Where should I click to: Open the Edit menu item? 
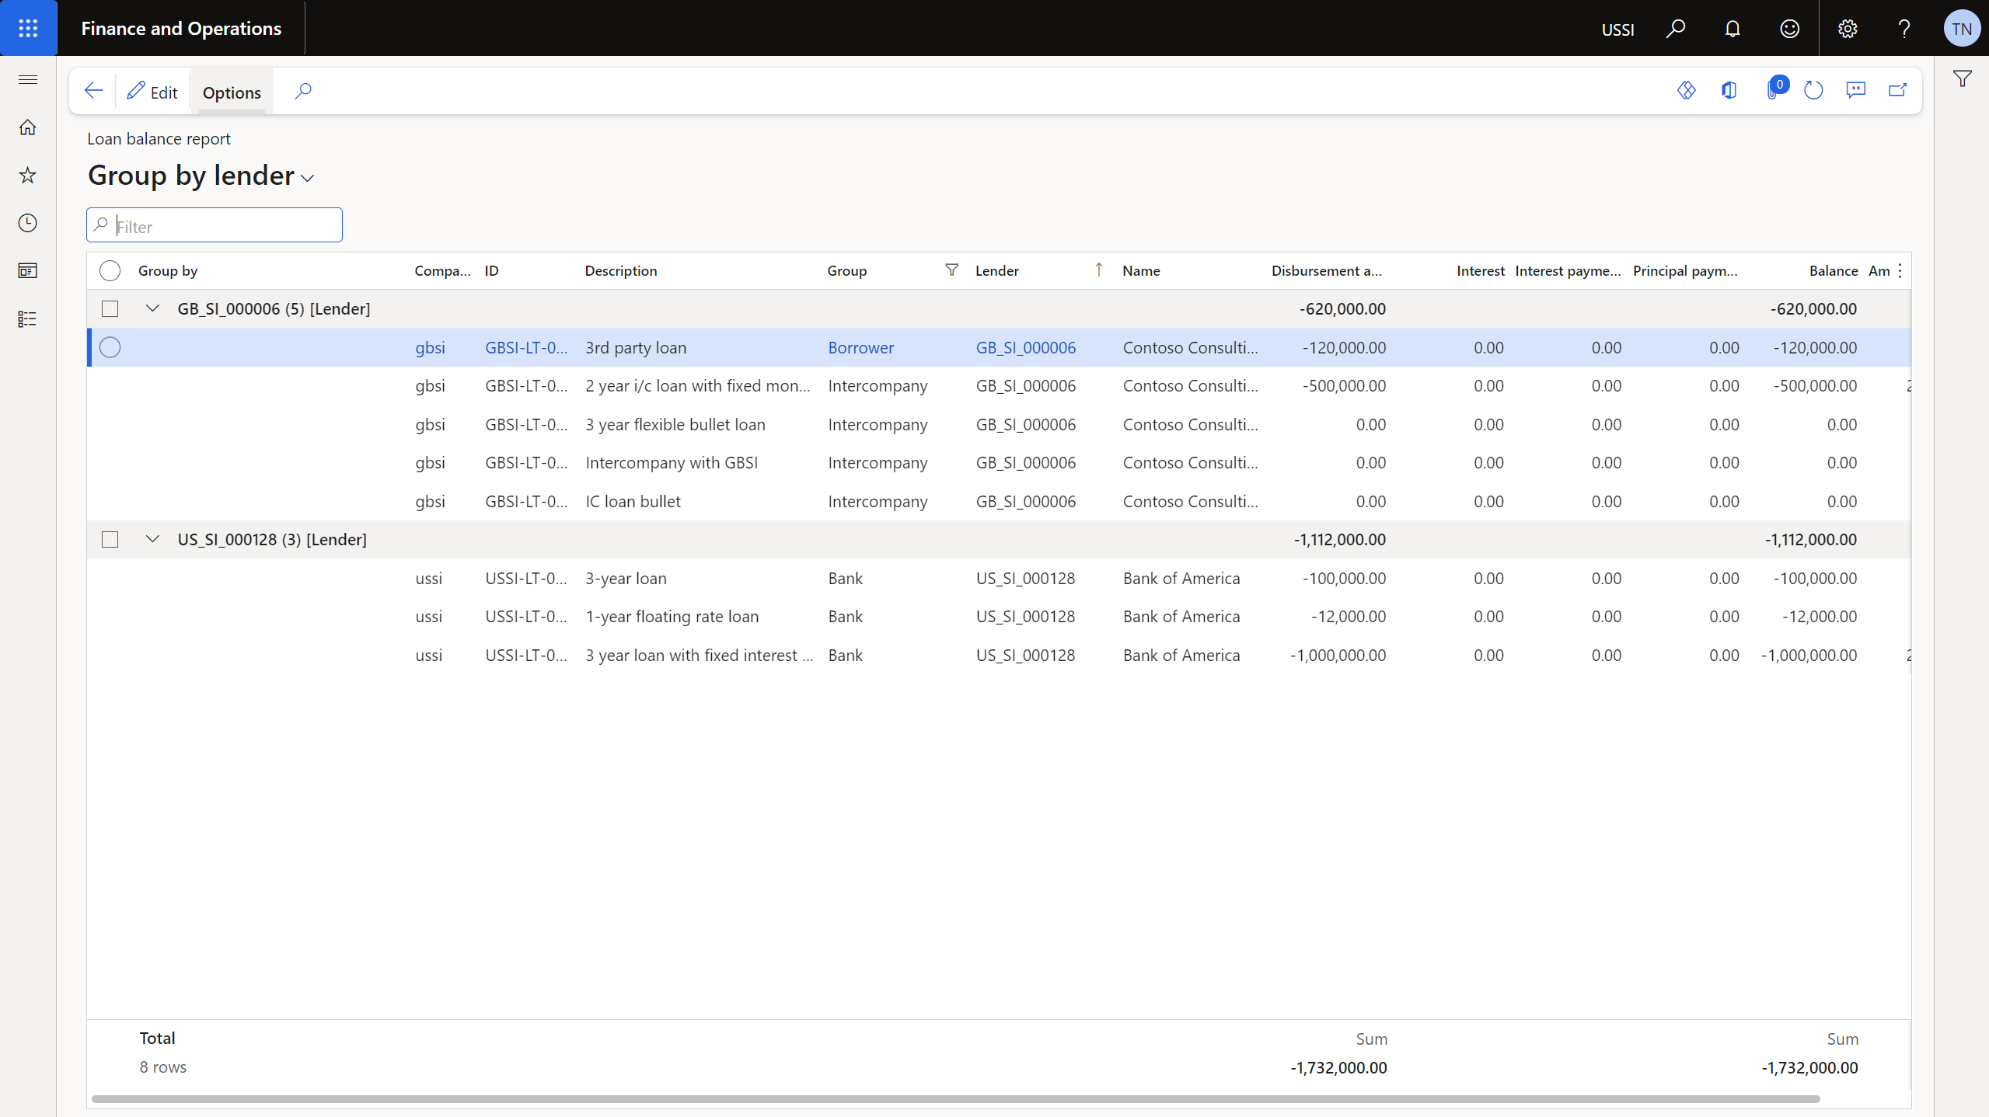point(152,91)
